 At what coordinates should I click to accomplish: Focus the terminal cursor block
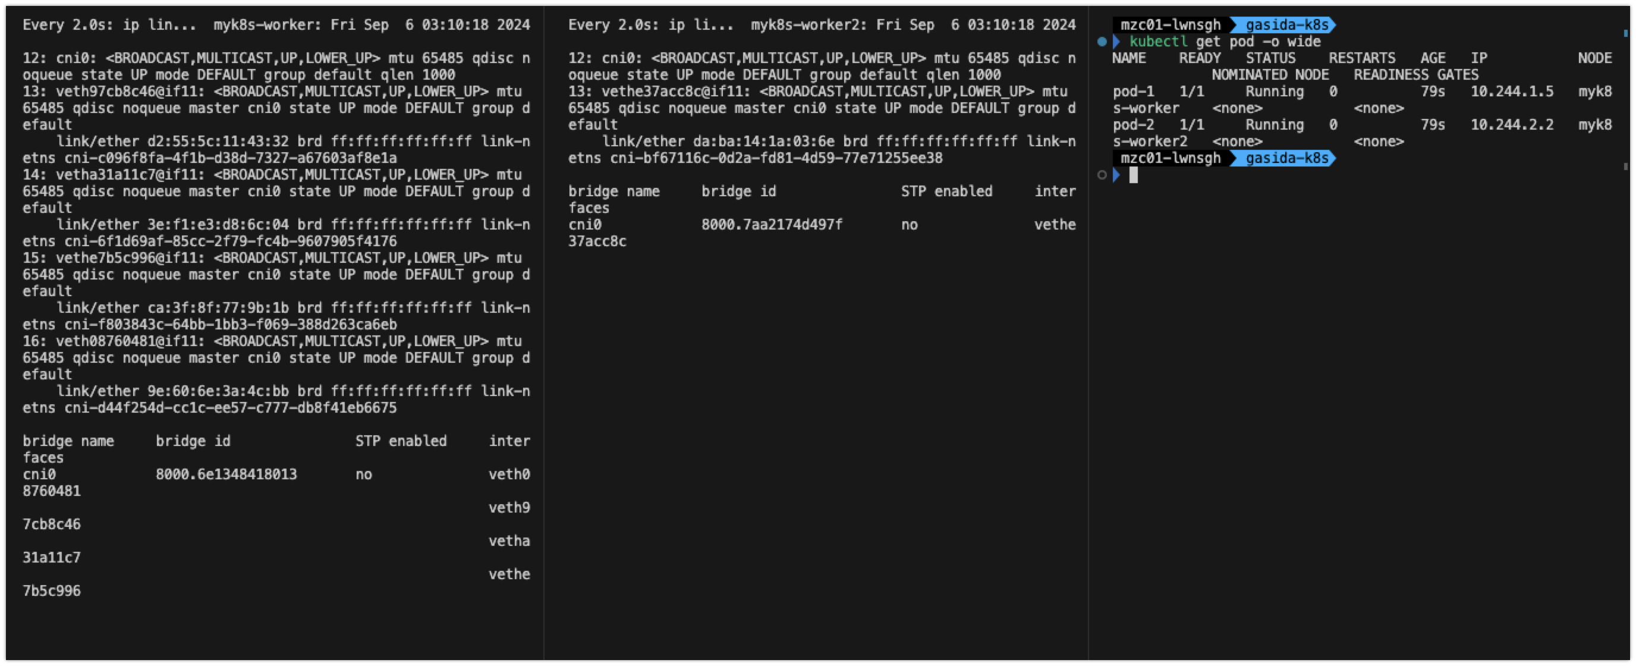(1134, 175)
